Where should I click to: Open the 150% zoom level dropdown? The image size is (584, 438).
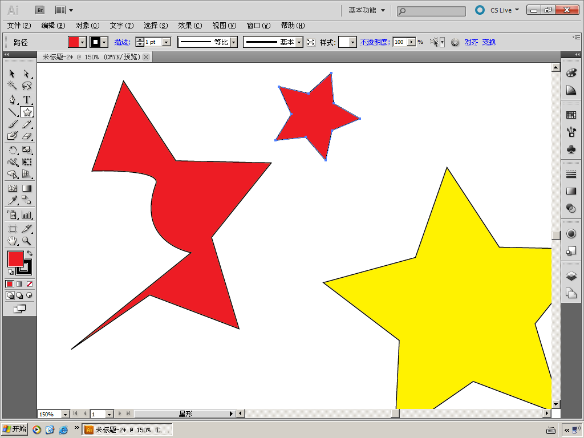(x=65, y=414)
